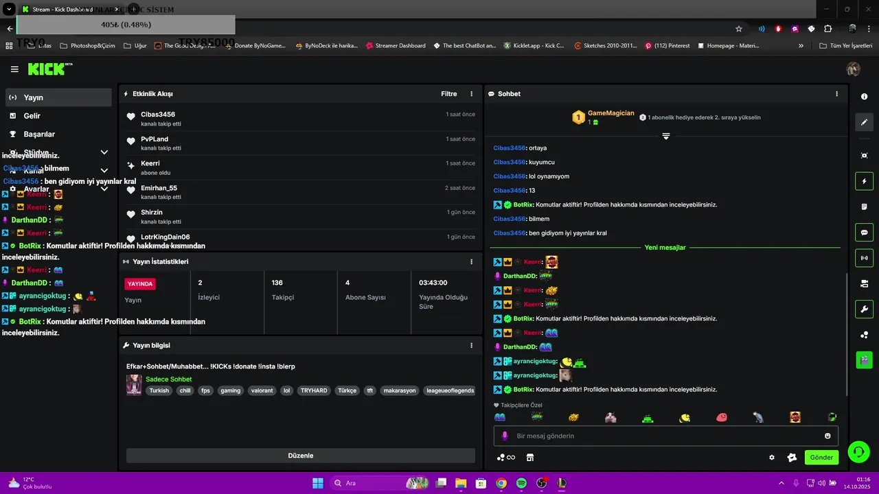Click the TRYHARD tag
879x494 pixels.
314,390
